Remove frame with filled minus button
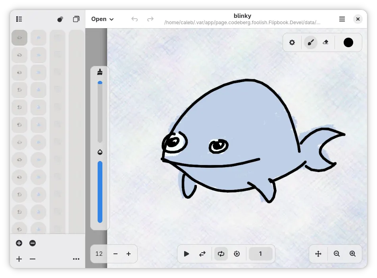This screenshot has width=377, height=278. (33, 243)
